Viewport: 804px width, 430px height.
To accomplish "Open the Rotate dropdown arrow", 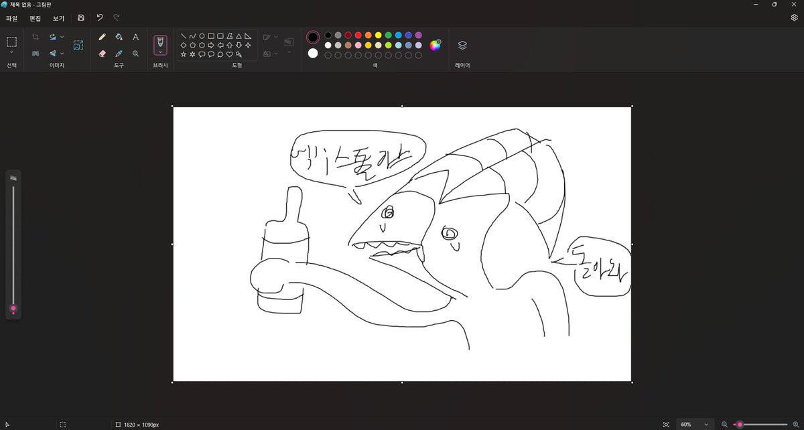I will pos(62,37).
